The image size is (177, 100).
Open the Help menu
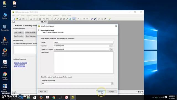pos(69,16)
